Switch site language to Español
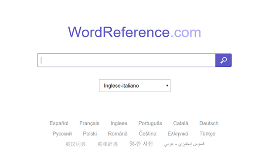Viewport: 279px width, 157px height. 59,123
